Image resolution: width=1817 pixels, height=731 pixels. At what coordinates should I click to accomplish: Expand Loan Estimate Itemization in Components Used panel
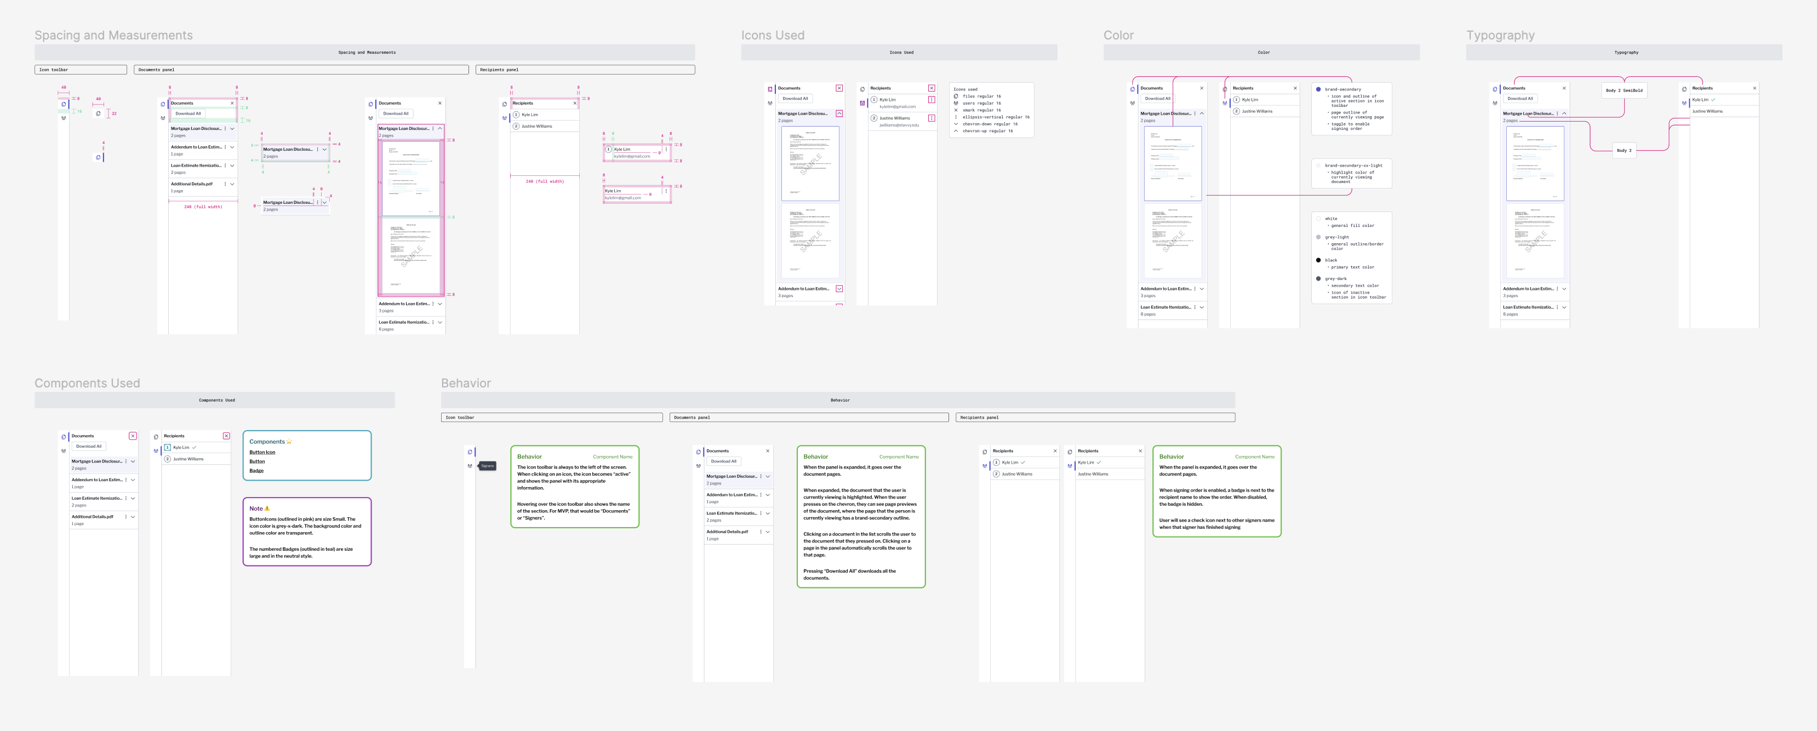(133, 498)
